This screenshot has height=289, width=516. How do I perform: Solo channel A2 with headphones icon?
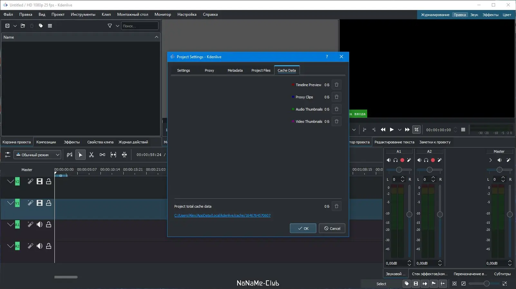(x=426, y=160)
